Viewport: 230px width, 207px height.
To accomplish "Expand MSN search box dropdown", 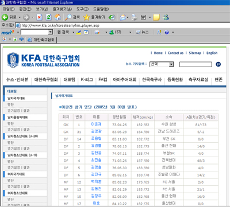I will (x=50, y=32).
